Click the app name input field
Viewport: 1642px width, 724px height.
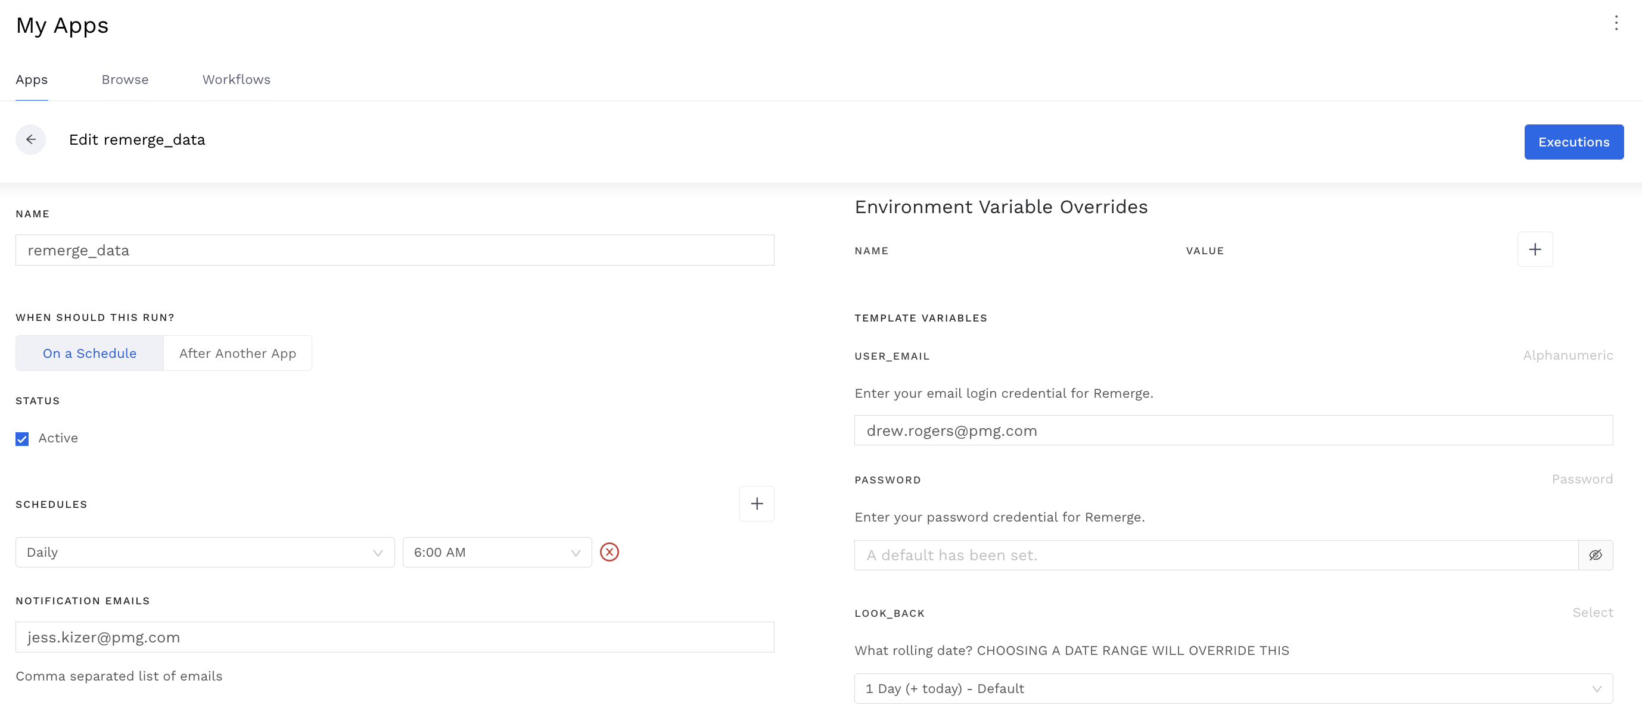tap(394, 250)
